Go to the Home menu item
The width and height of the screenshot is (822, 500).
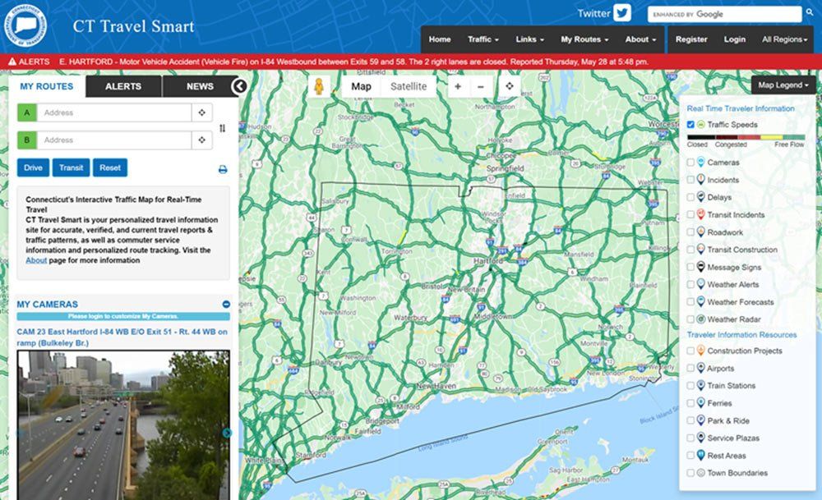click(439, 39)
